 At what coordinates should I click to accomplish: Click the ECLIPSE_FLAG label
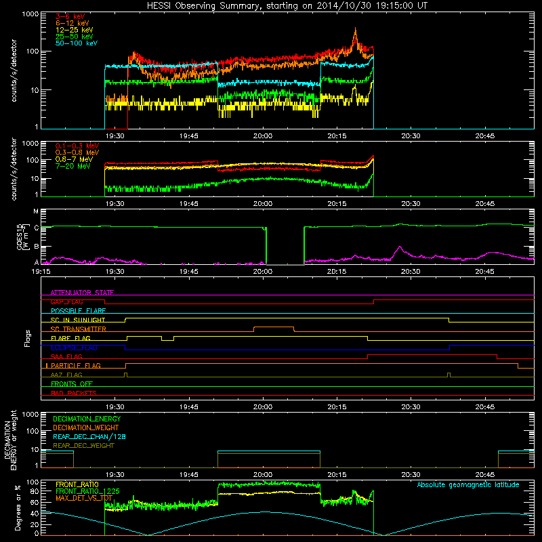[x=74, y=348]
